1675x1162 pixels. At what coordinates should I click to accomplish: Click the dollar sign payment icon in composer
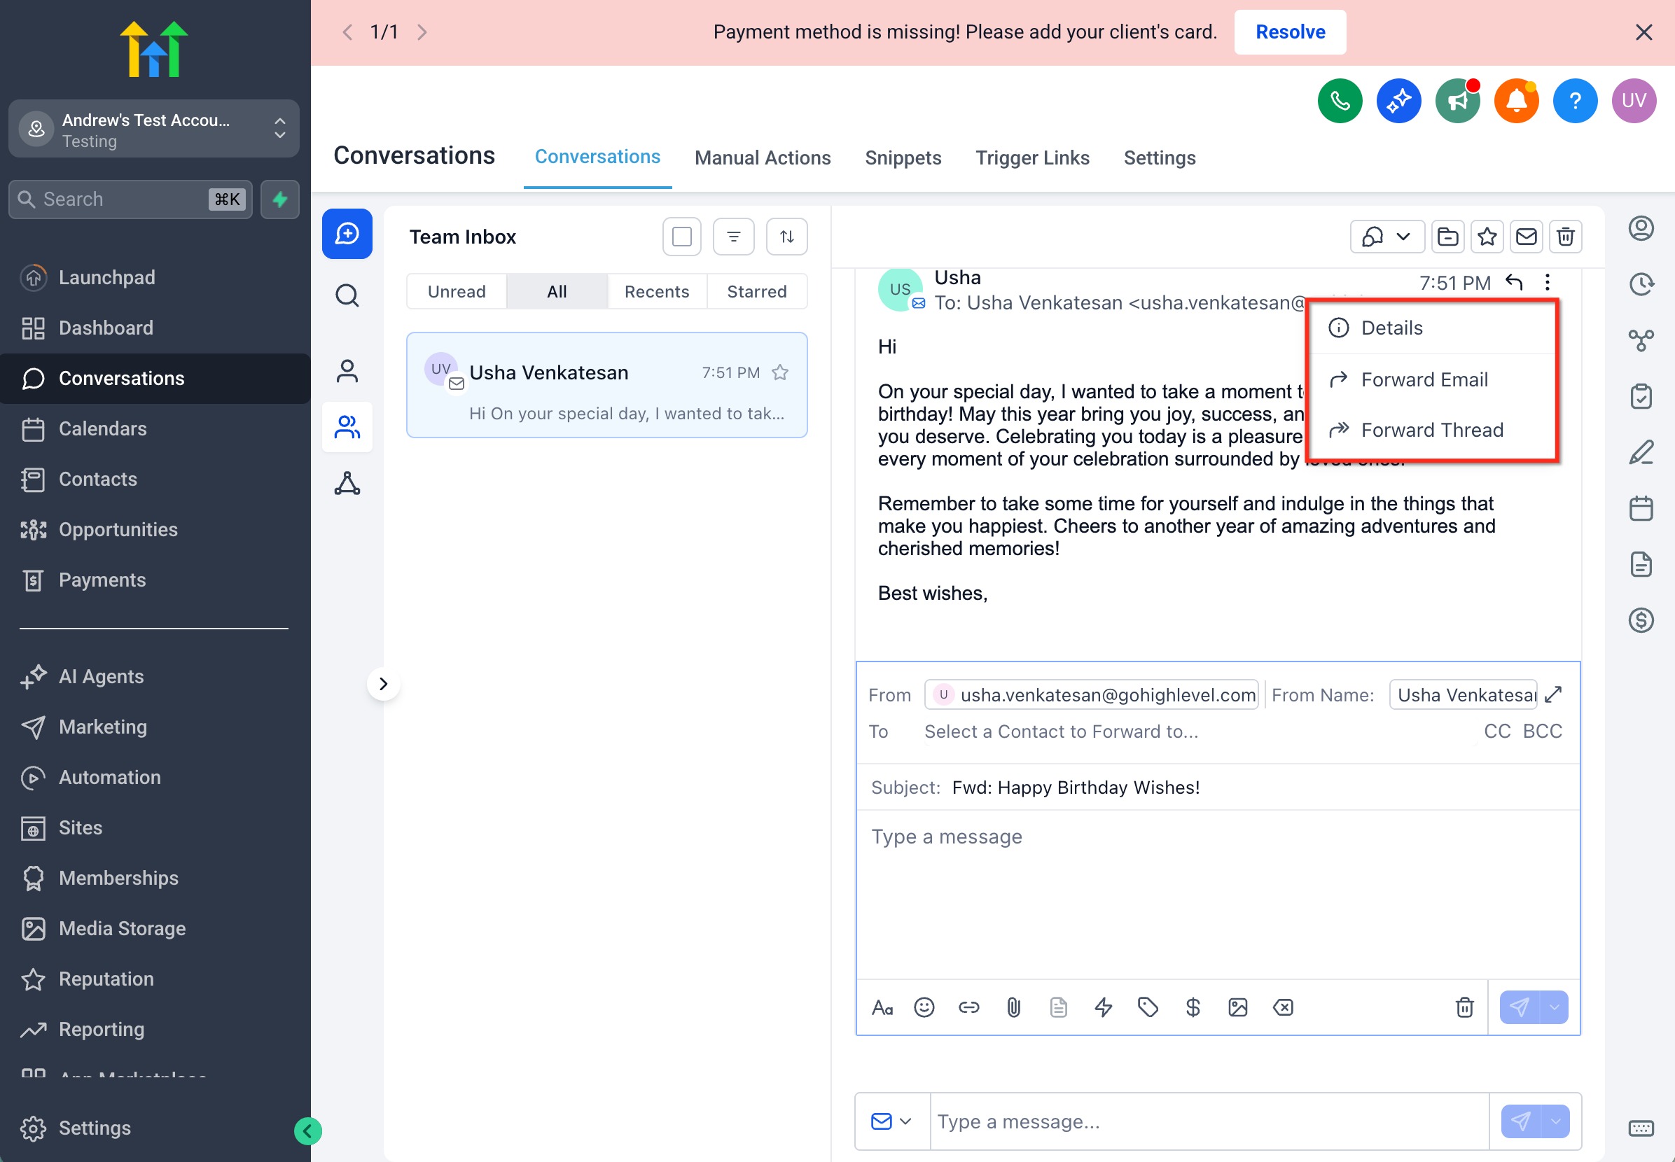(1192, 1007)
